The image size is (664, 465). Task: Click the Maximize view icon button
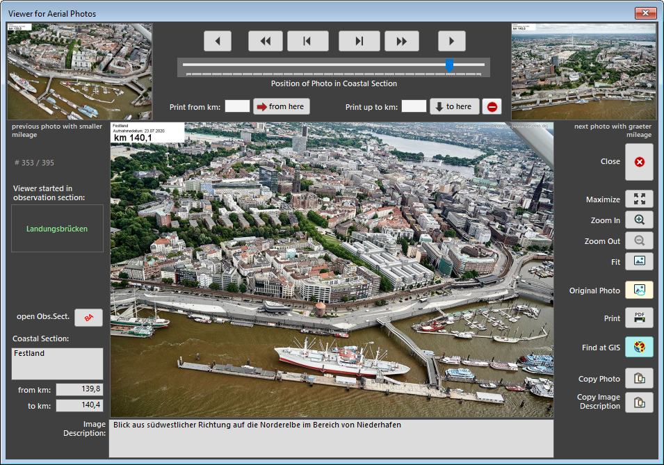(639, 199)
